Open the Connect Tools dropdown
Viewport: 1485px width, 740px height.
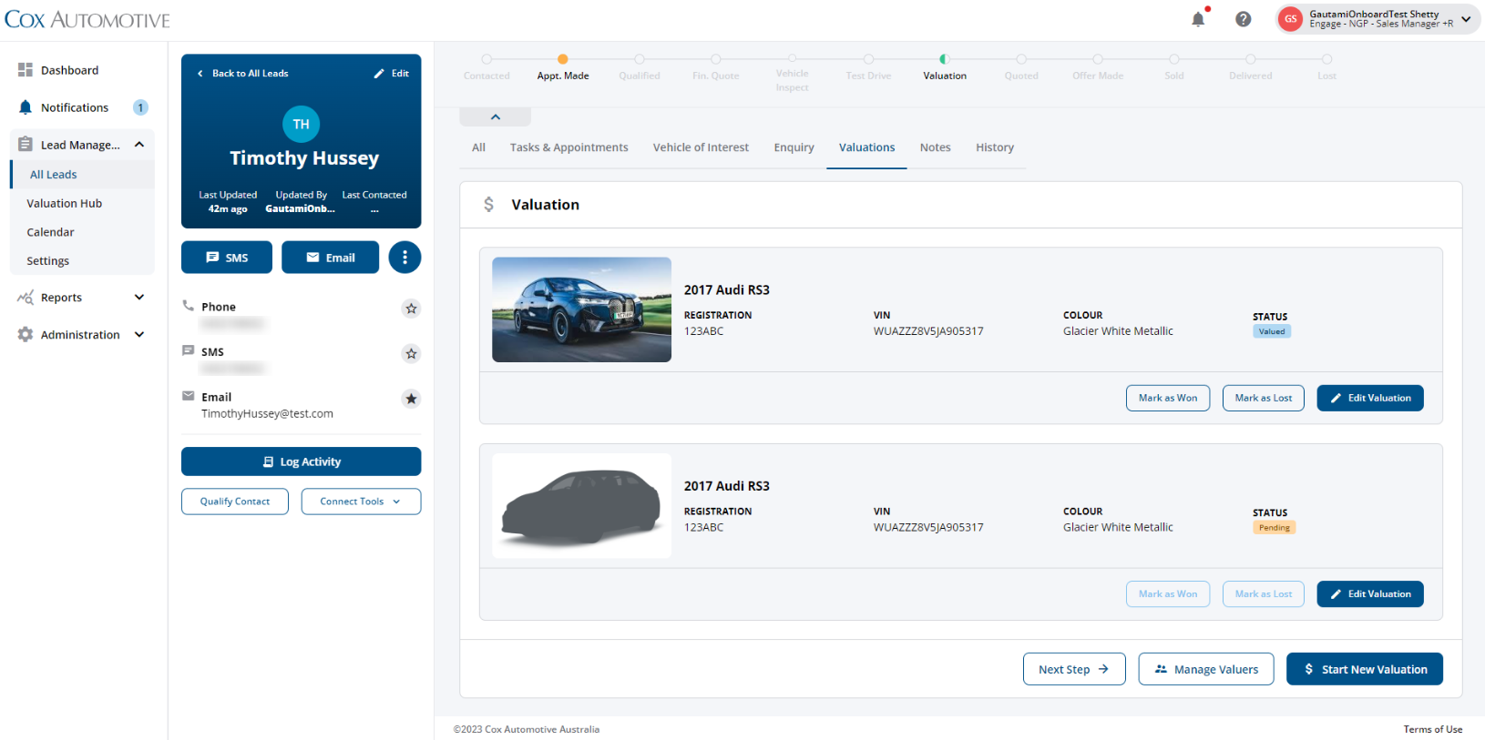361,502
